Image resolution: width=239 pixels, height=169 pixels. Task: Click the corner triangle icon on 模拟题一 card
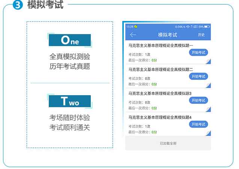click(x=208, y=61)
